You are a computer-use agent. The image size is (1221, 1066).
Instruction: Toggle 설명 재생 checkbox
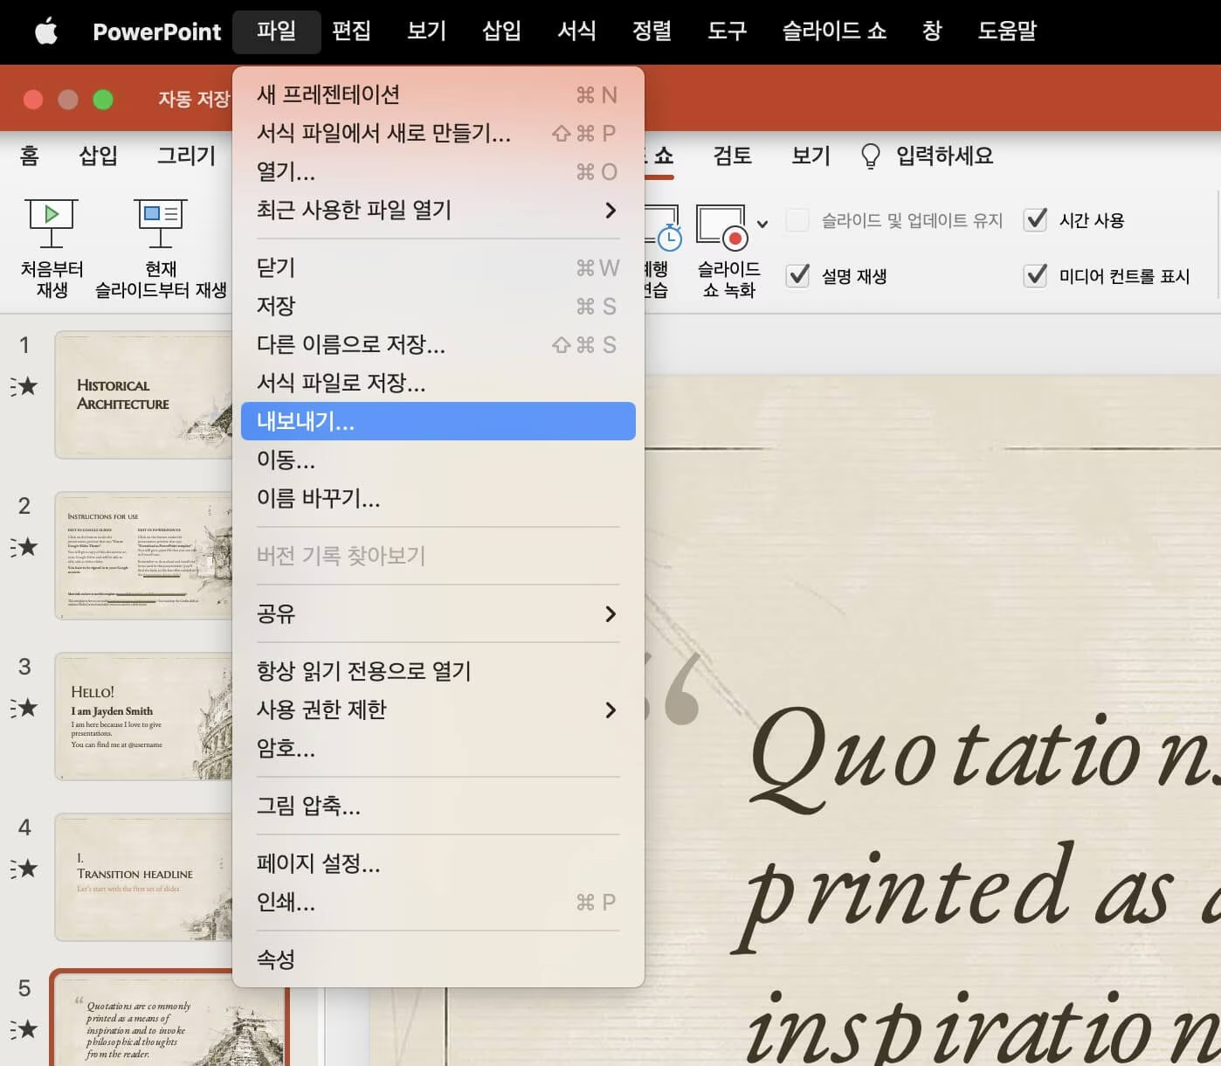797,275
